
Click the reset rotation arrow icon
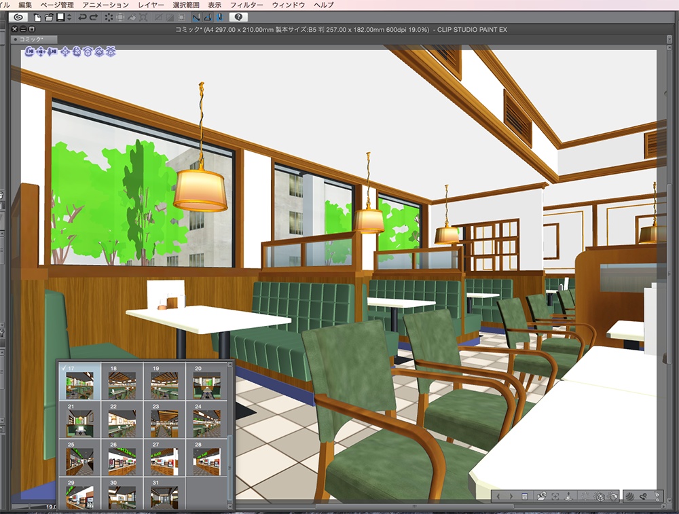coord(612,496)
